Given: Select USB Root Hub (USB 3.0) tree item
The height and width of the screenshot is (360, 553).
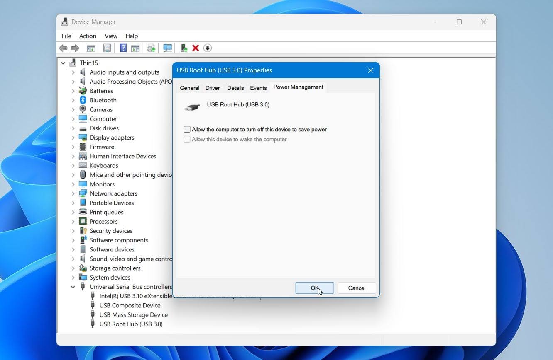Looking at the screenshot, I should pos(131,324).
